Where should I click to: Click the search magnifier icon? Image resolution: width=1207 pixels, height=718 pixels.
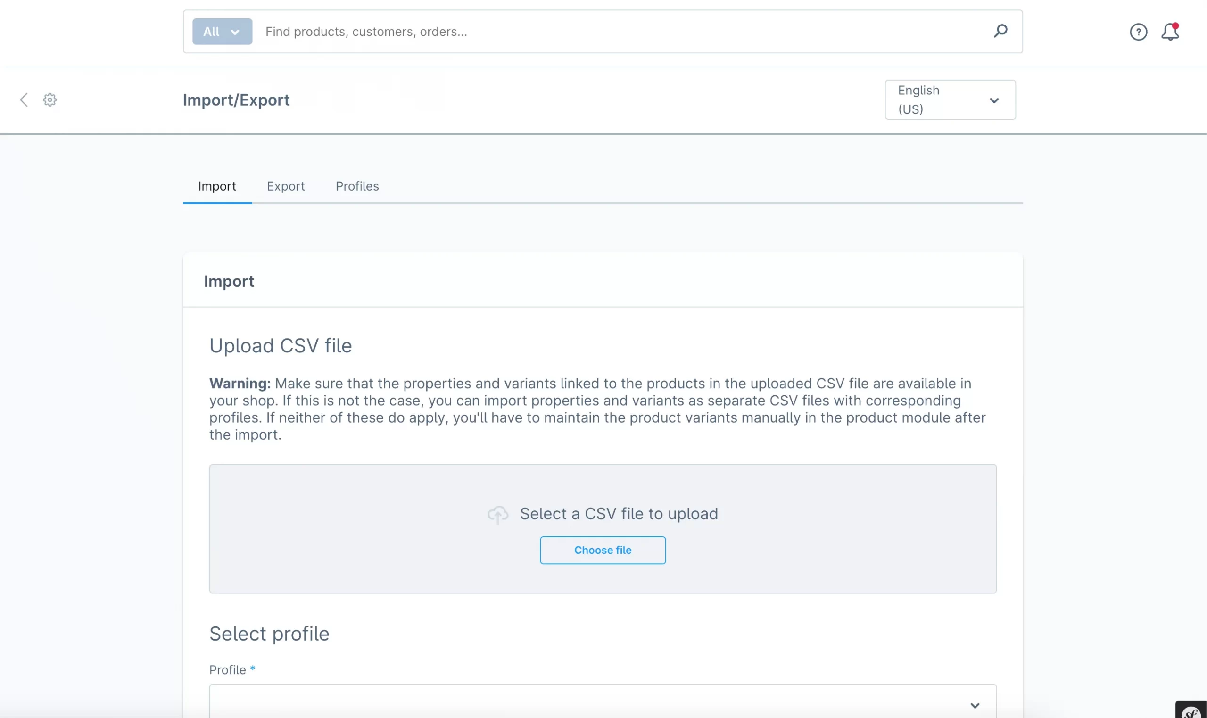coord(1000,32)
